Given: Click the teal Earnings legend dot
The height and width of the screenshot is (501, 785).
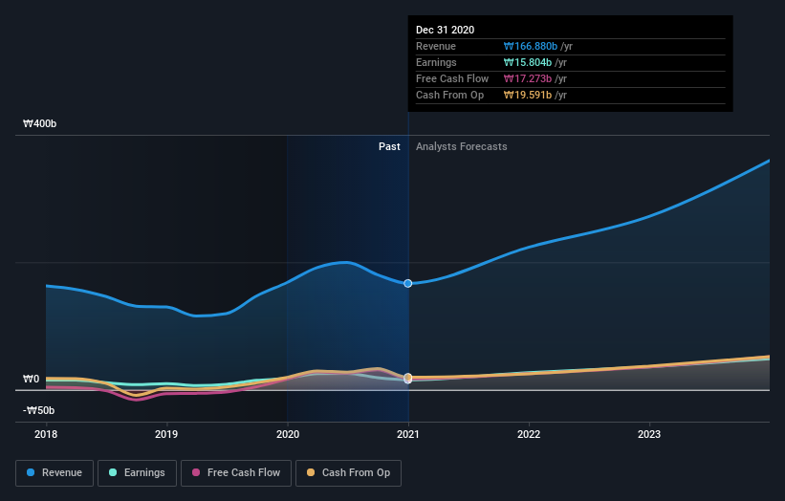Looking at the screenshot, I should [x=113, y=472].
